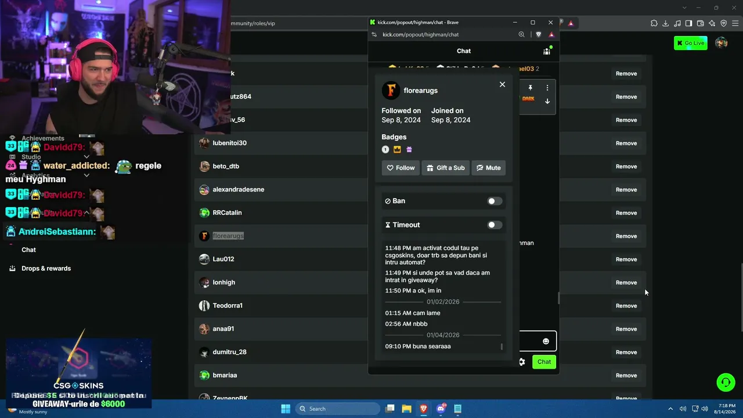Screen dimensions: 743x418
Task: Remove VIP role from Ionhigh
Action: 626,283
